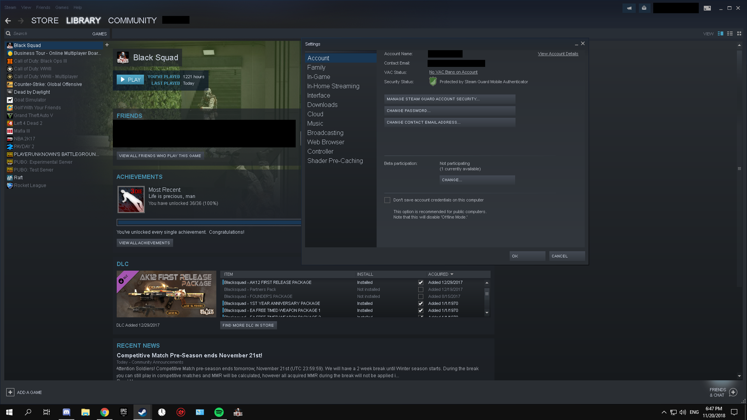747x420 pixels.
Task: Open the Games menu
Action: [62, 7]
